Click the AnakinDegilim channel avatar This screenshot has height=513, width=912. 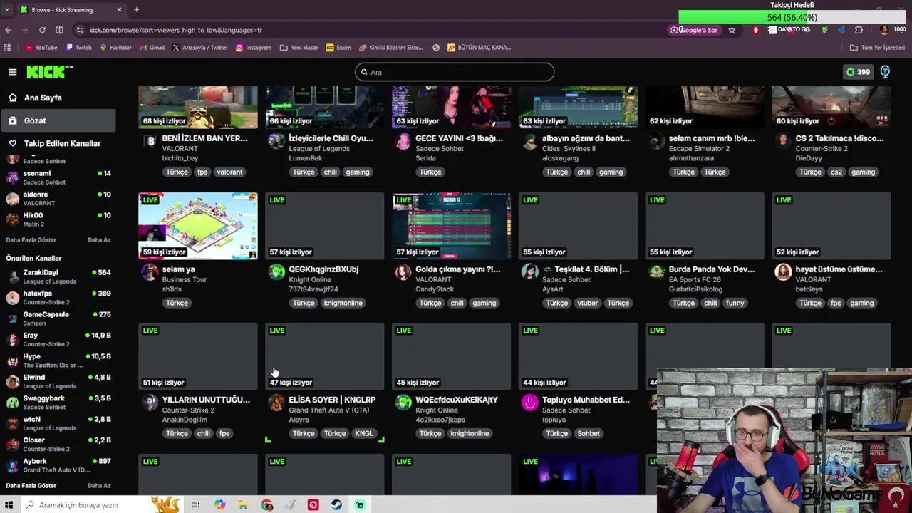pos(150,403)
